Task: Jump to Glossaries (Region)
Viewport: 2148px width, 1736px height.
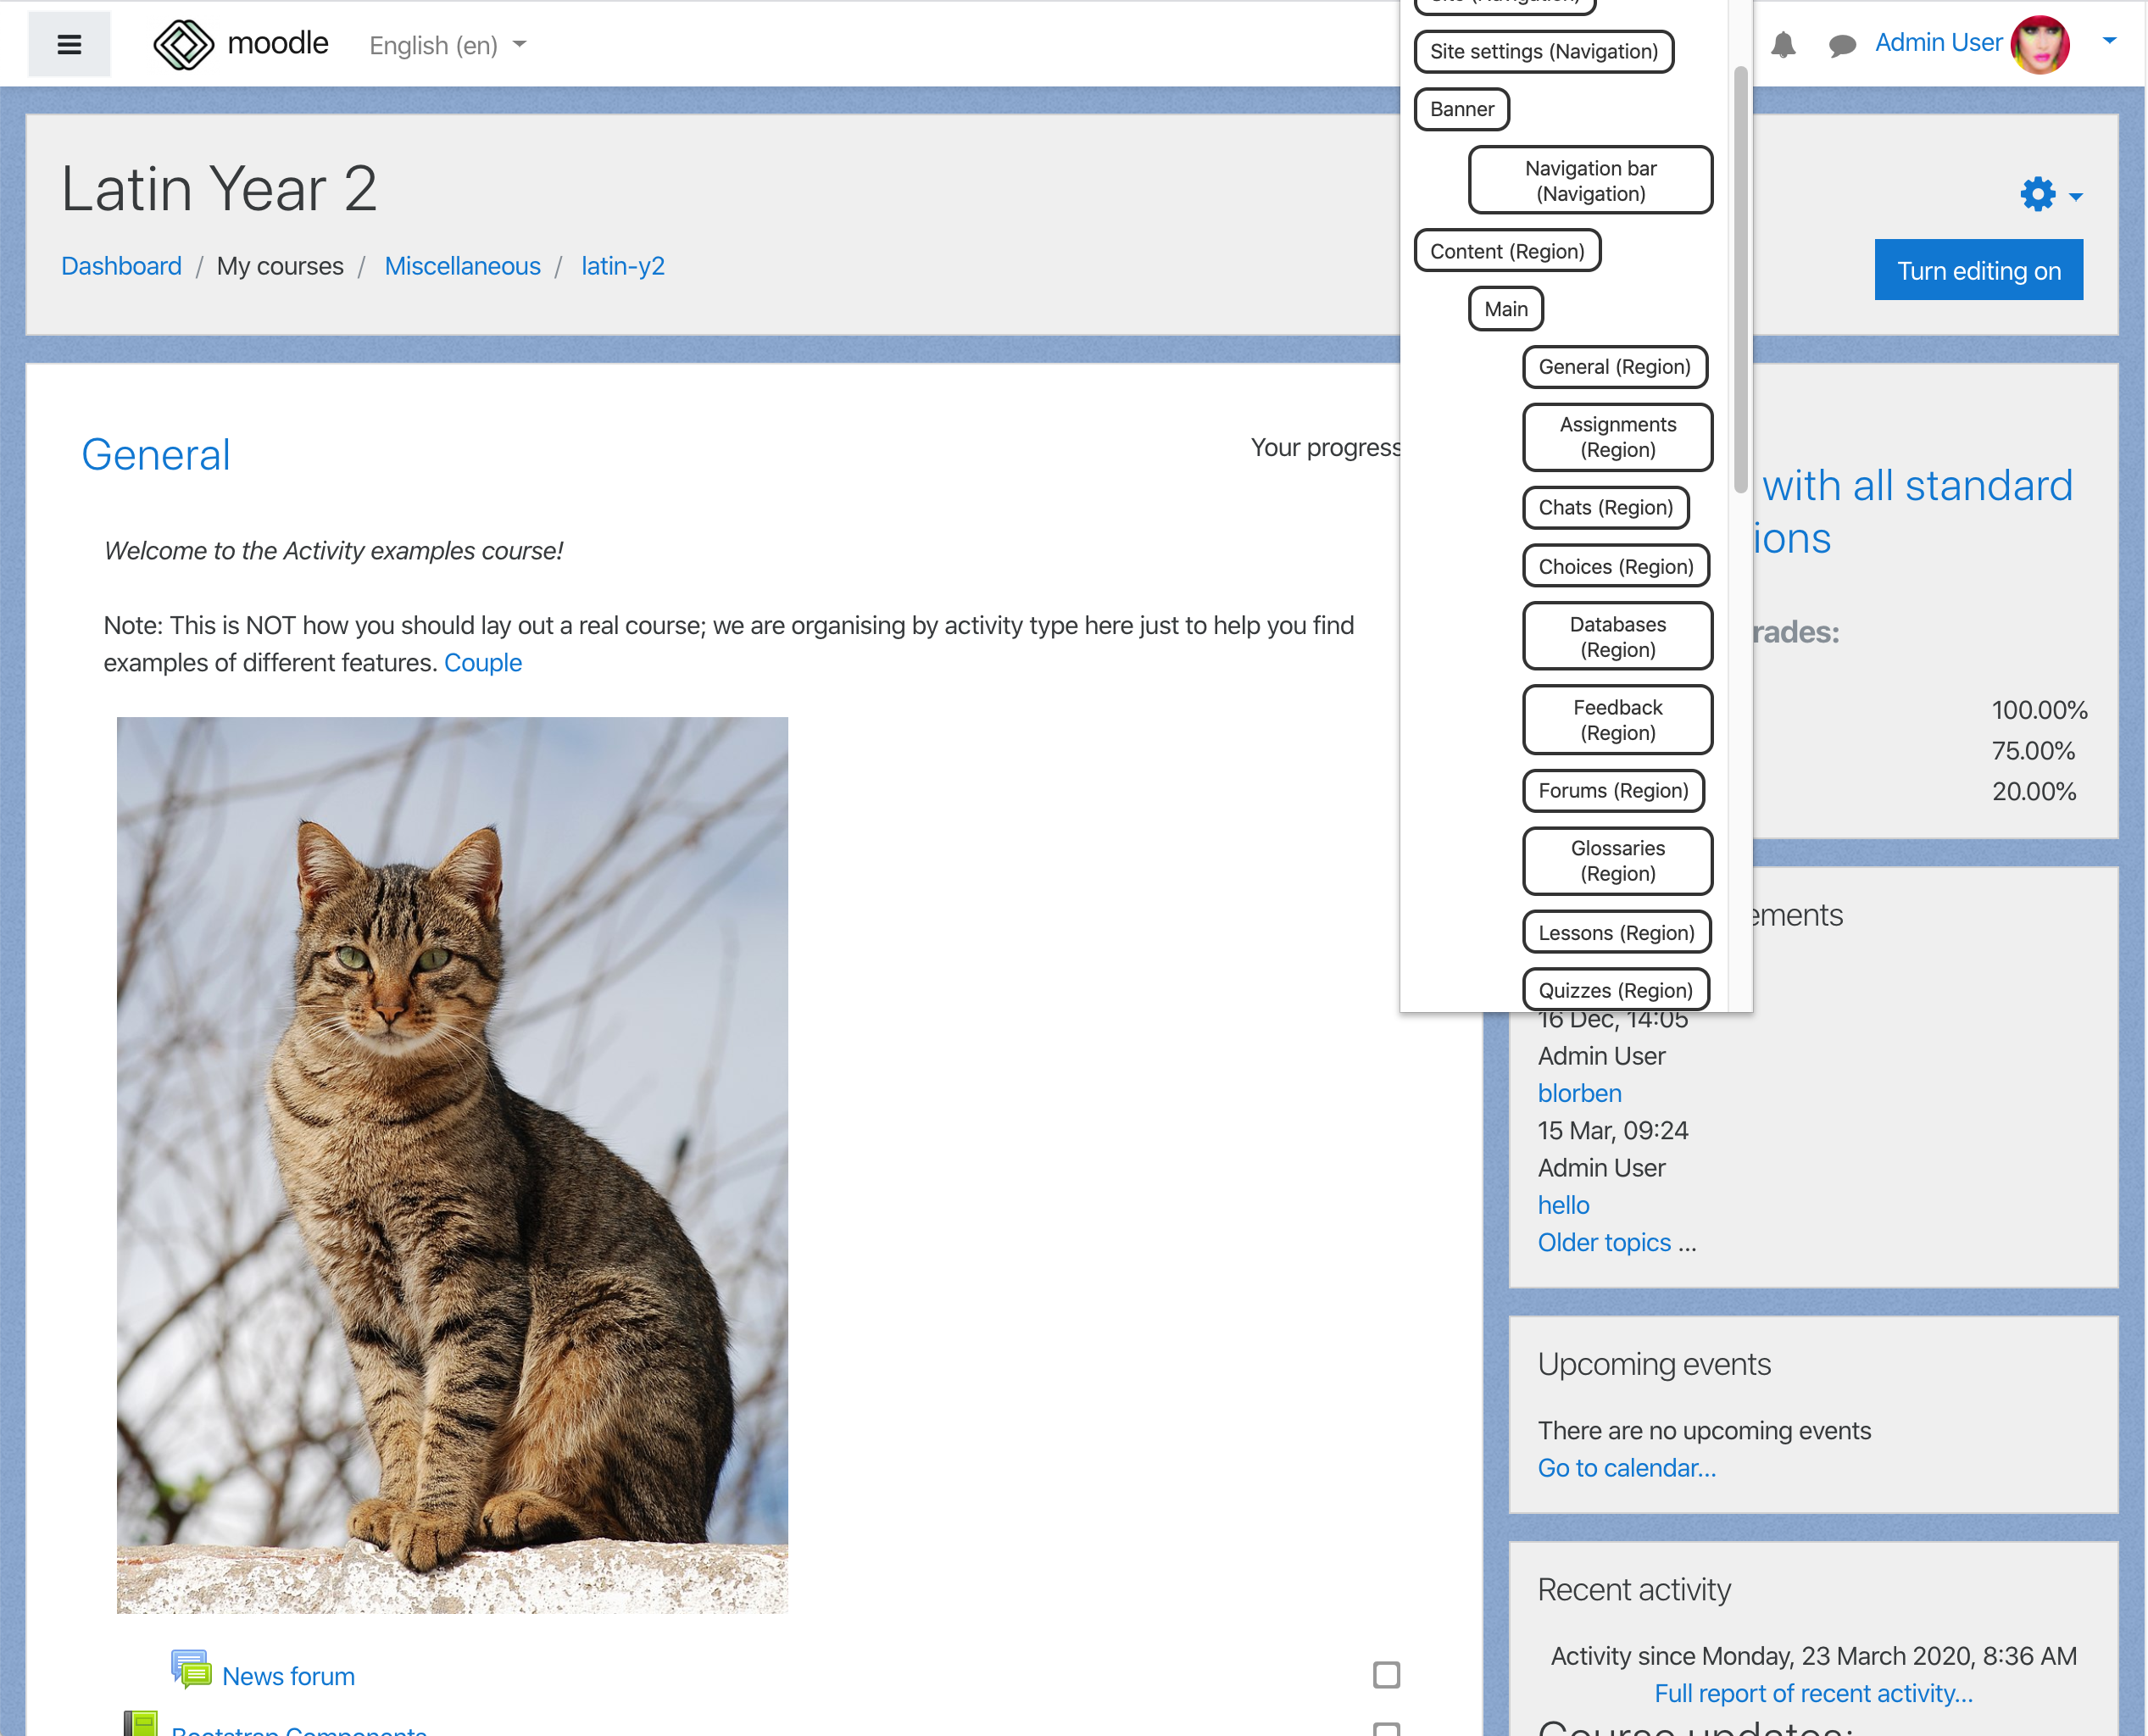Action: point(1617,861)
